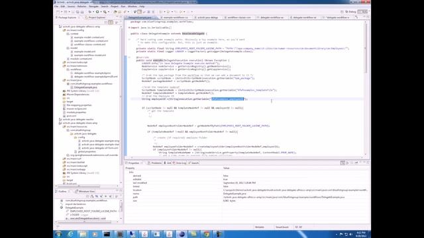This screenshot has height=238, width=424.
Task: Open the New wizard toolbar icon
Action: [58, 12]
